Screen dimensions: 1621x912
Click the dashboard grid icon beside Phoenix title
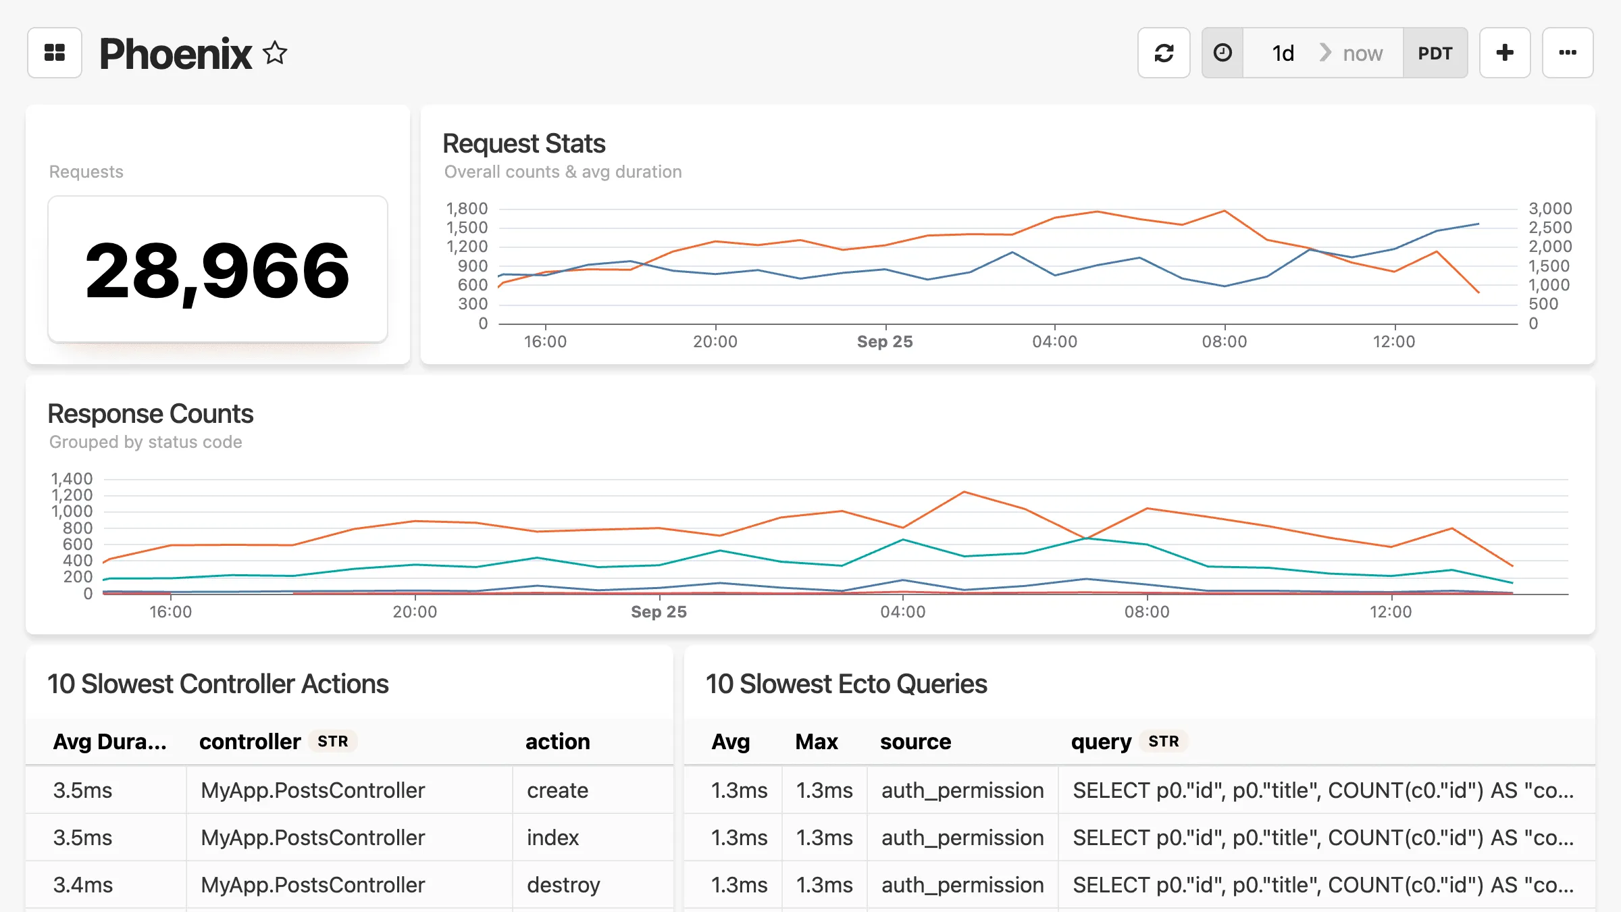(54, 53)
